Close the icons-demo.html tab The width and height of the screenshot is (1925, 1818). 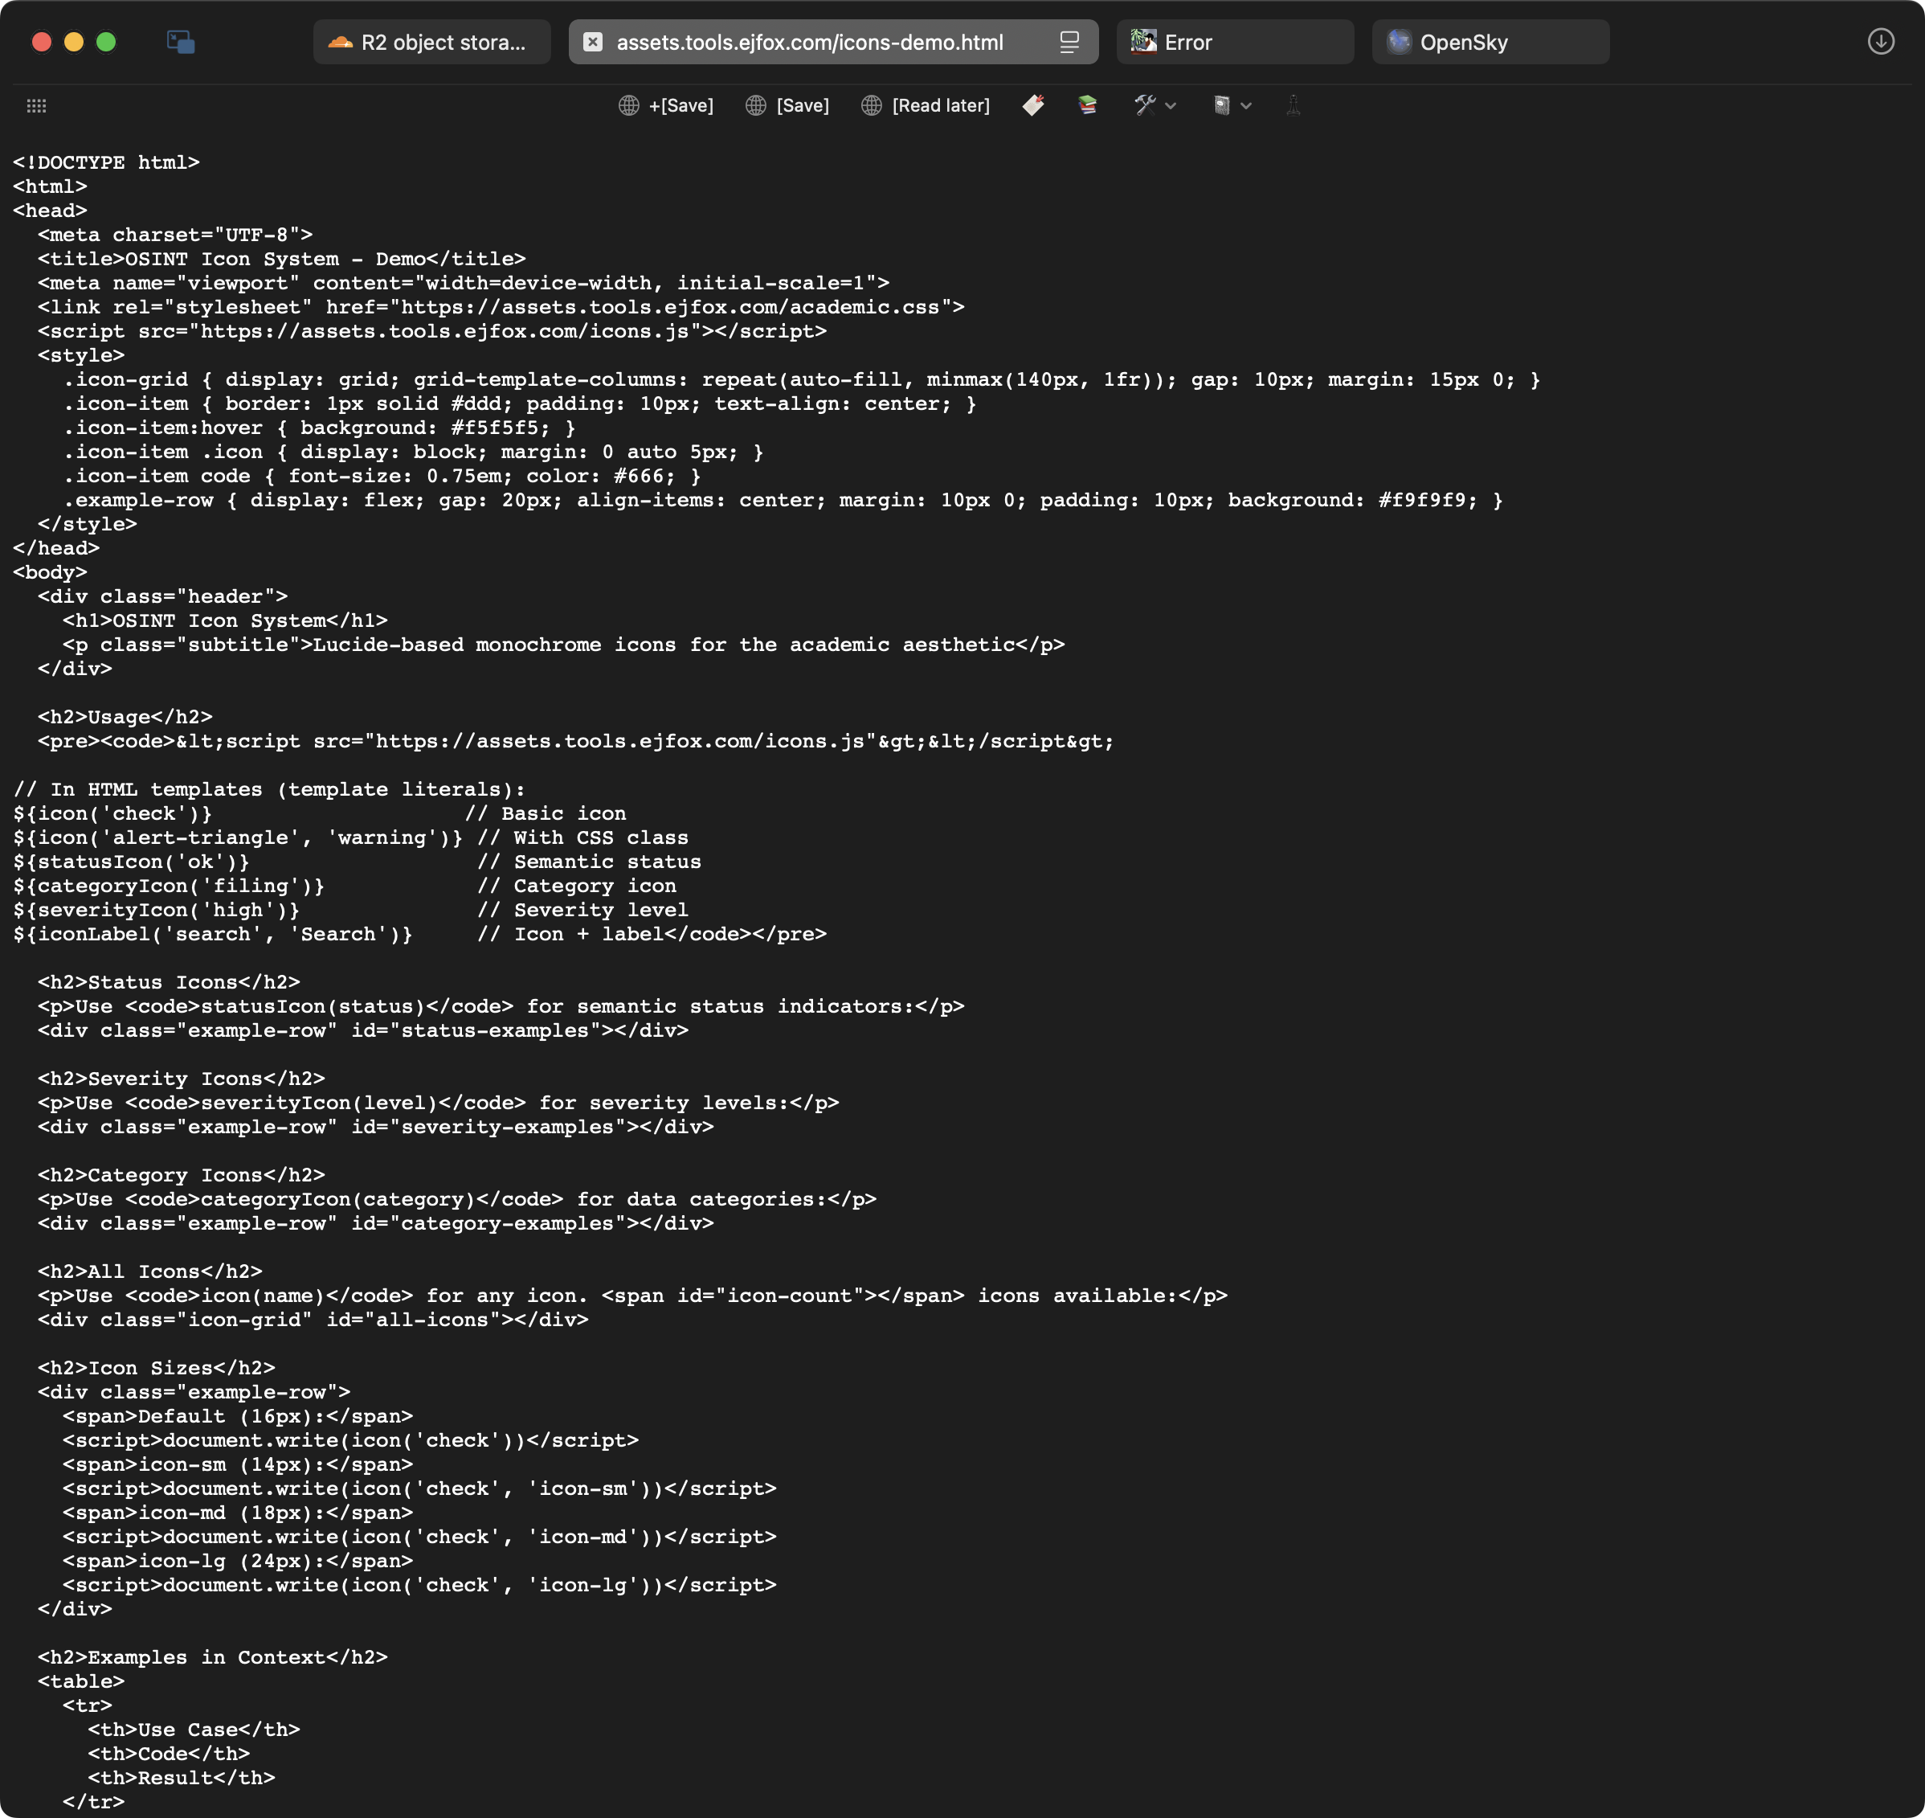pos(592,42)
